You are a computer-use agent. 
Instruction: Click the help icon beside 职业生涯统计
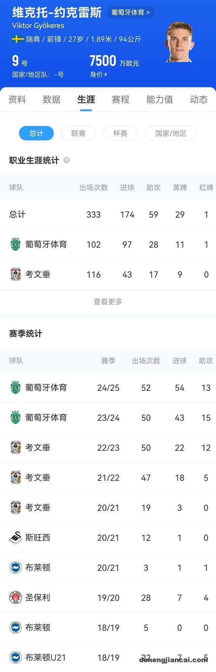(66, 160)
